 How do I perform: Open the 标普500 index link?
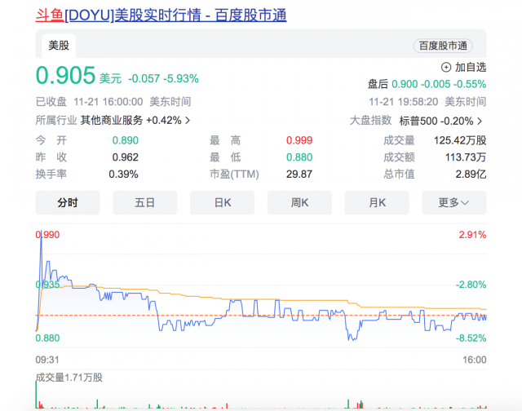click(418, 121)
